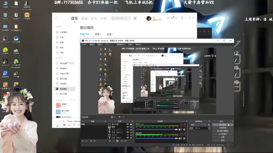Pop out the Sources dock panel
Image resolution: width=273 pixels, height=153 pixels.
coord(132,121)
